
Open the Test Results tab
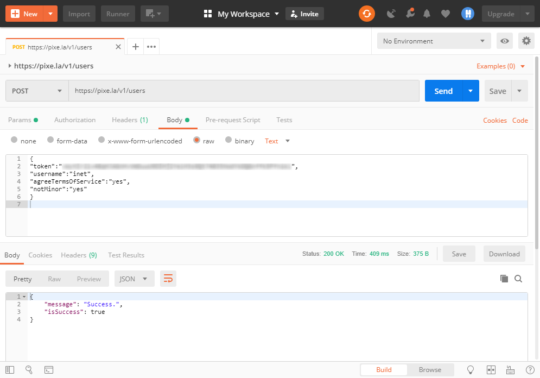126,255
